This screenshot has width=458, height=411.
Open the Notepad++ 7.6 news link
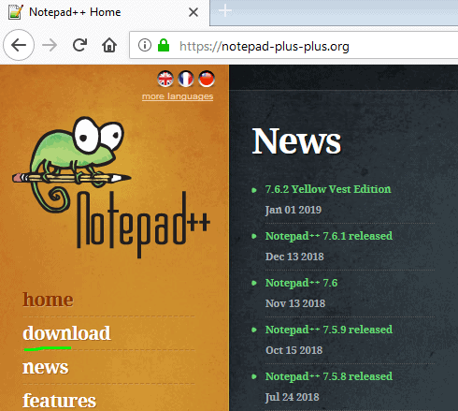(x=301, y=283)
